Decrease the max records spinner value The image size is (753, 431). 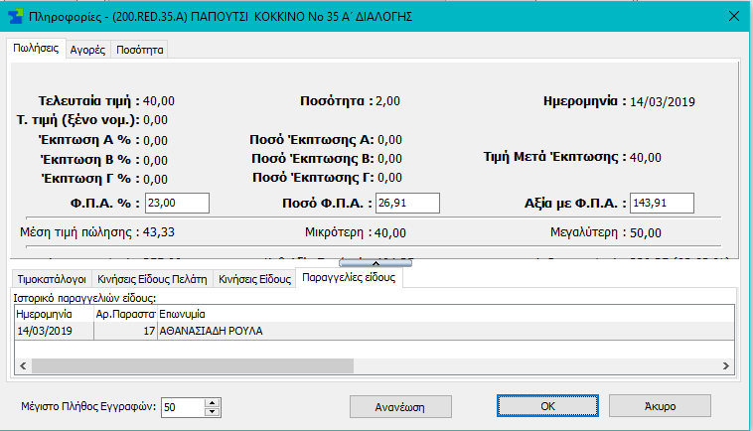point(212,412)
